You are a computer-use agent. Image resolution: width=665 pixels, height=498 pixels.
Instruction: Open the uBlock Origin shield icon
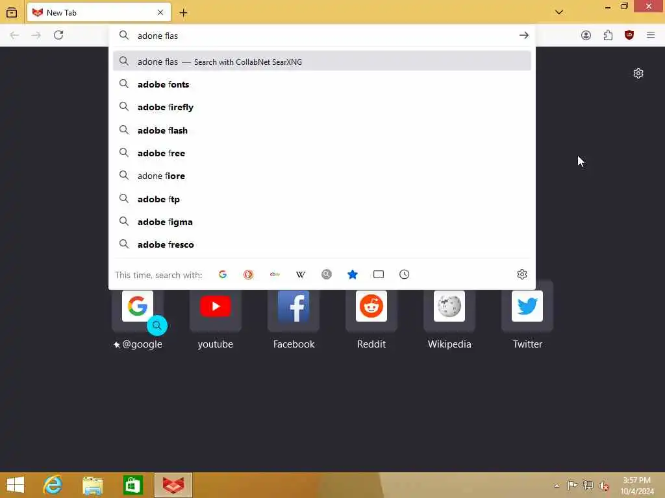pyautogui.click(x=629, y=35)
